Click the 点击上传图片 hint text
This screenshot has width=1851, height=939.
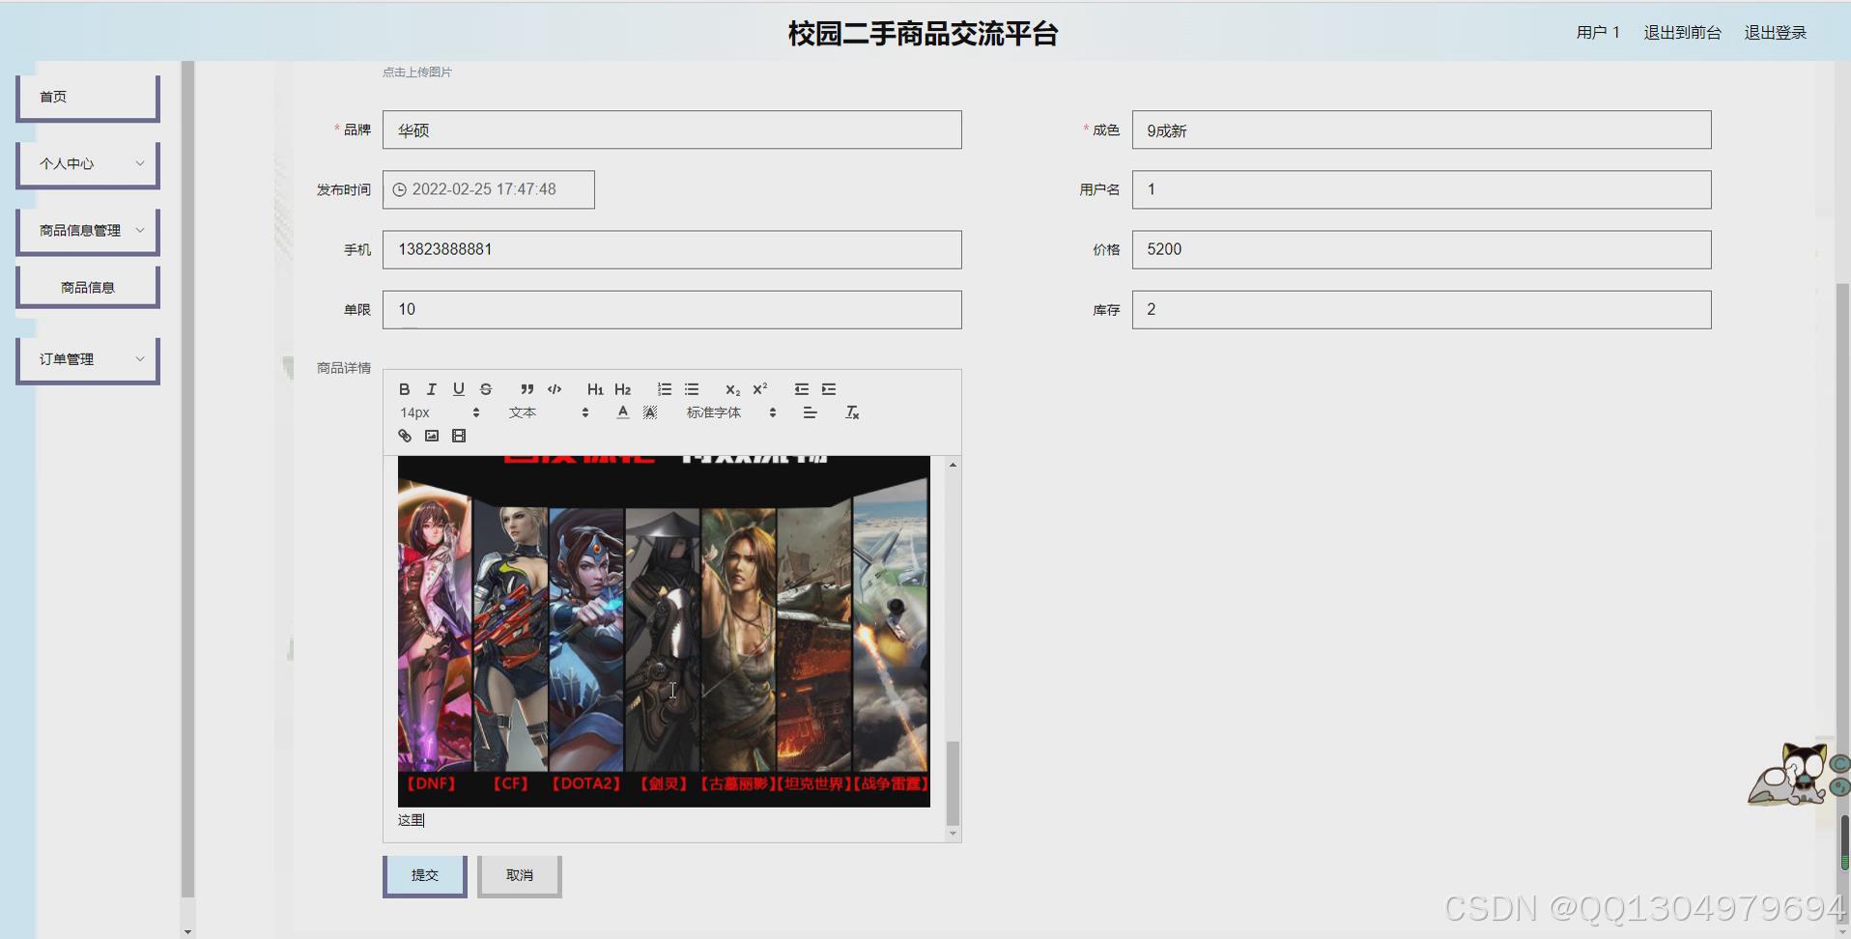pyautogui.click(x=416, y=72)
